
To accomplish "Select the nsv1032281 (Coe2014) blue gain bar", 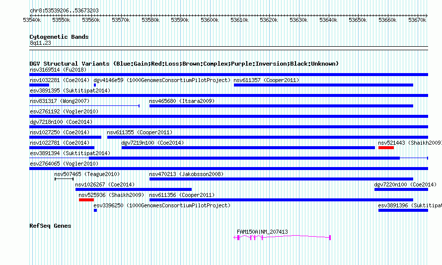I will pos(39,85).
